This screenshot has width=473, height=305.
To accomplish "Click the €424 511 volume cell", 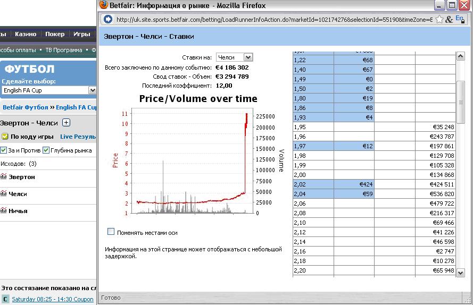I will pos(435,184).
